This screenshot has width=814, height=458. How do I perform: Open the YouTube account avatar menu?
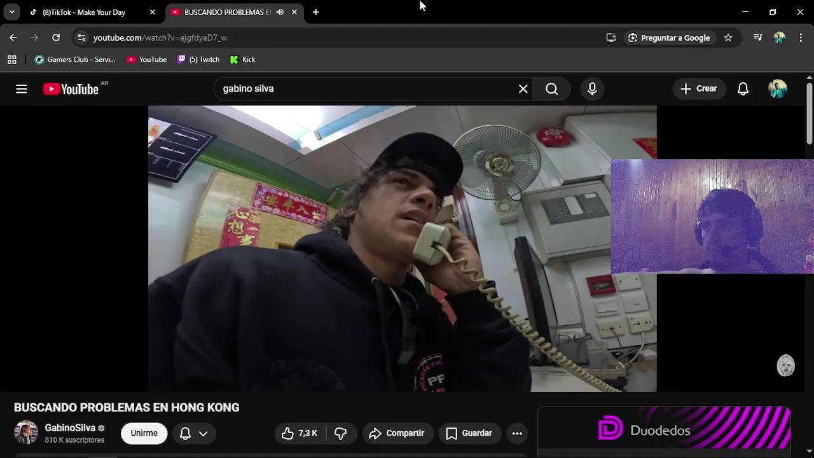click(x=778, y=89)
